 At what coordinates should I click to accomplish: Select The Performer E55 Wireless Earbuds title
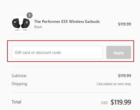pos(67,21)
